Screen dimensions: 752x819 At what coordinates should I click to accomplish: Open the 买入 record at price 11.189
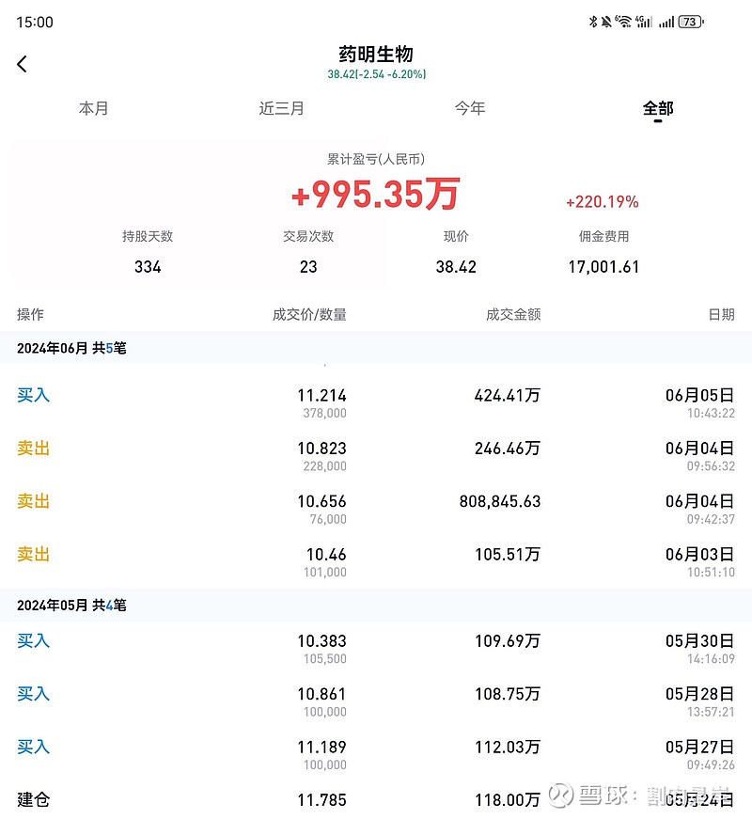[x=376, y=754]
